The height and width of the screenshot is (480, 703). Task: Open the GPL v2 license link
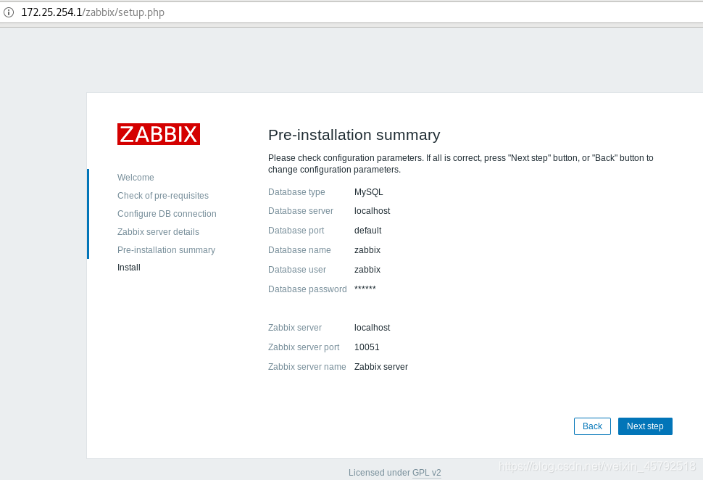coord(426,472)
